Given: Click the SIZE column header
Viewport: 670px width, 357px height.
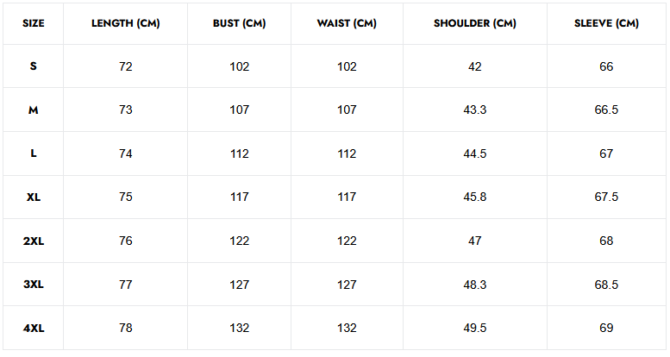Looking at the screenshot, I should (x=33, y=23).
